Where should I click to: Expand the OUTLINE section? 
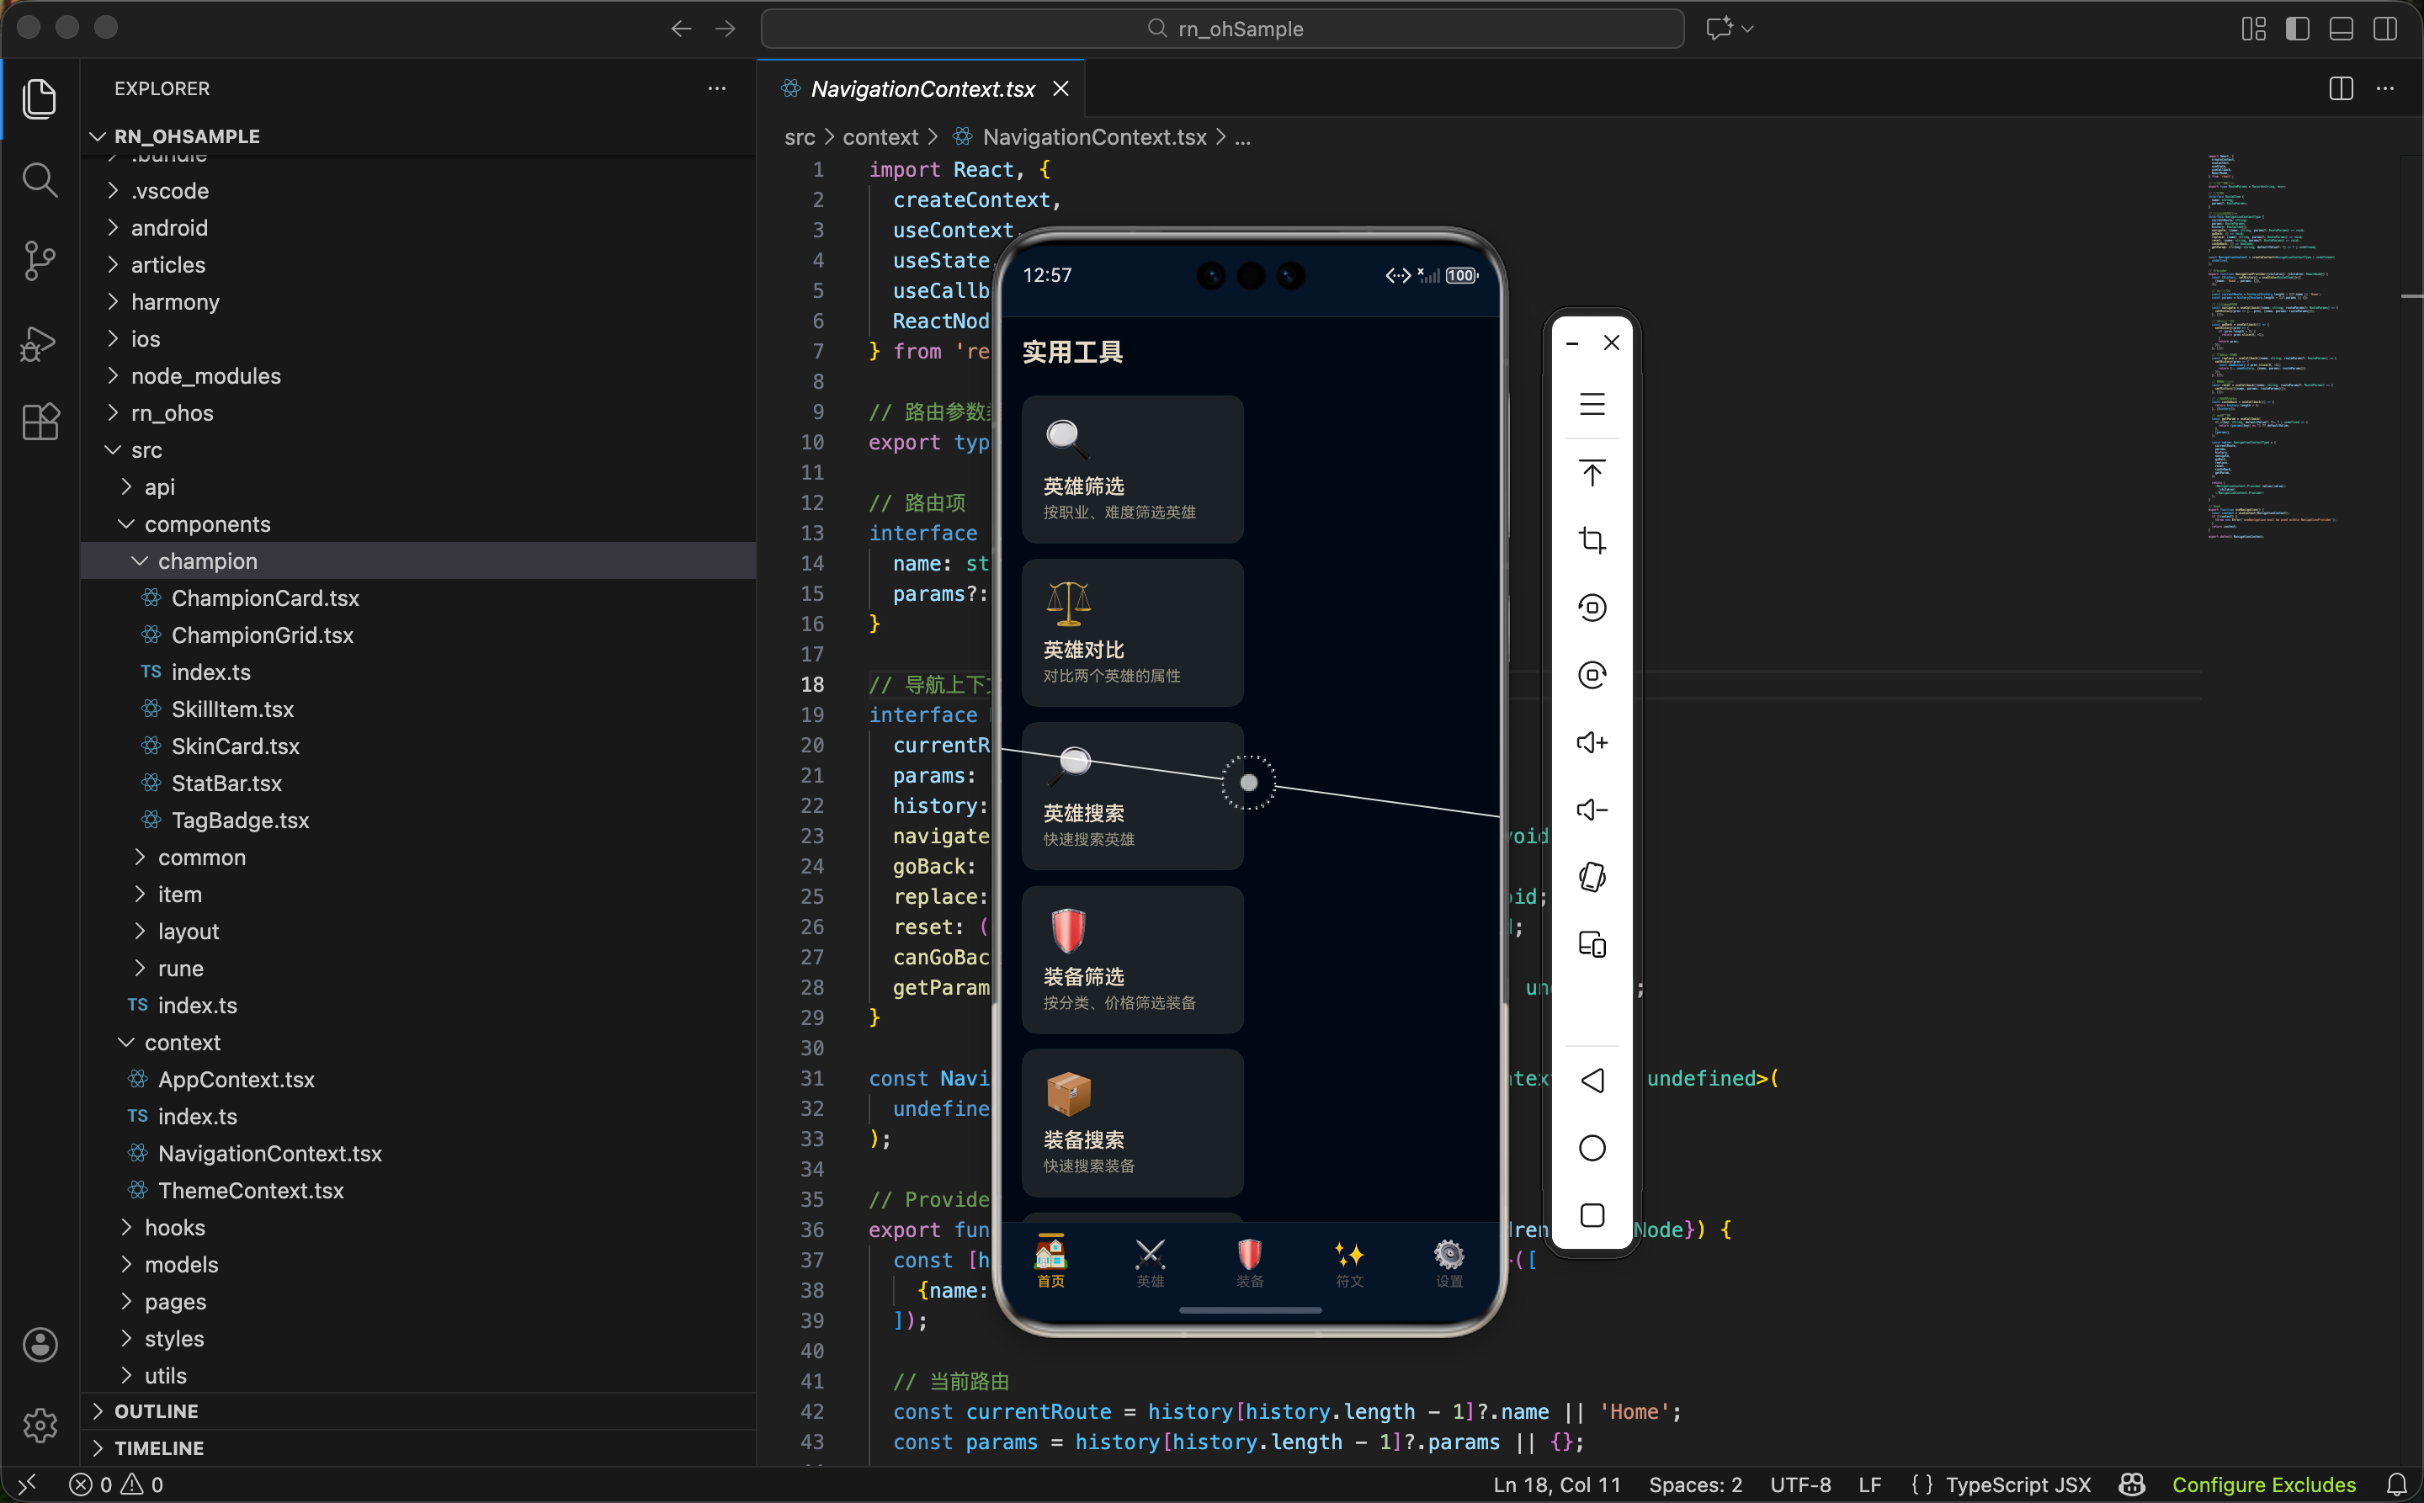[x=156, y=1410]
